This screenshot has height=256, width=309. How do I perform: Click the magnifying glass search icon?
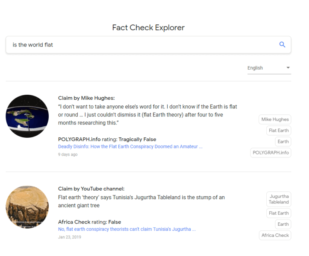[x=282, y=45]
